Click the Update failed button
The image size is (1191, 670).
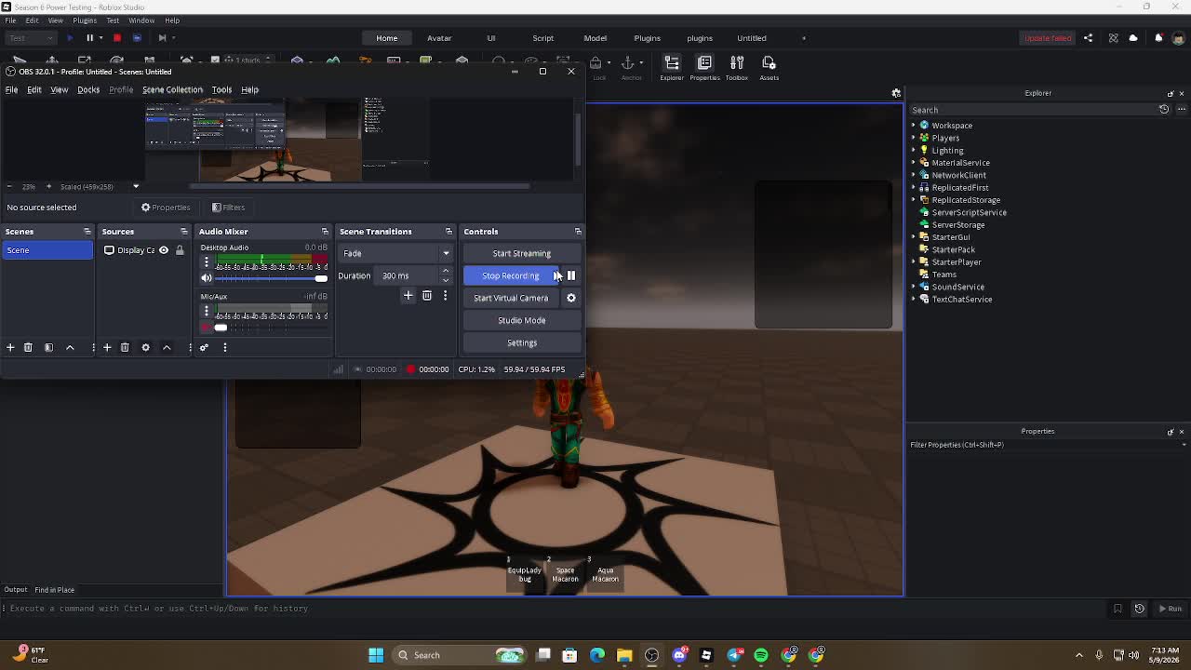tap(1049, 38)
